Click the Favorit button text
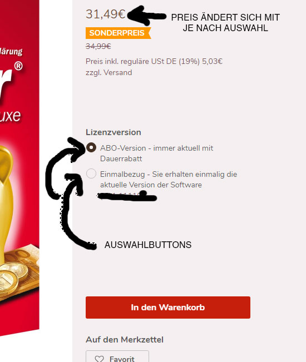 [x=122, y=359]
